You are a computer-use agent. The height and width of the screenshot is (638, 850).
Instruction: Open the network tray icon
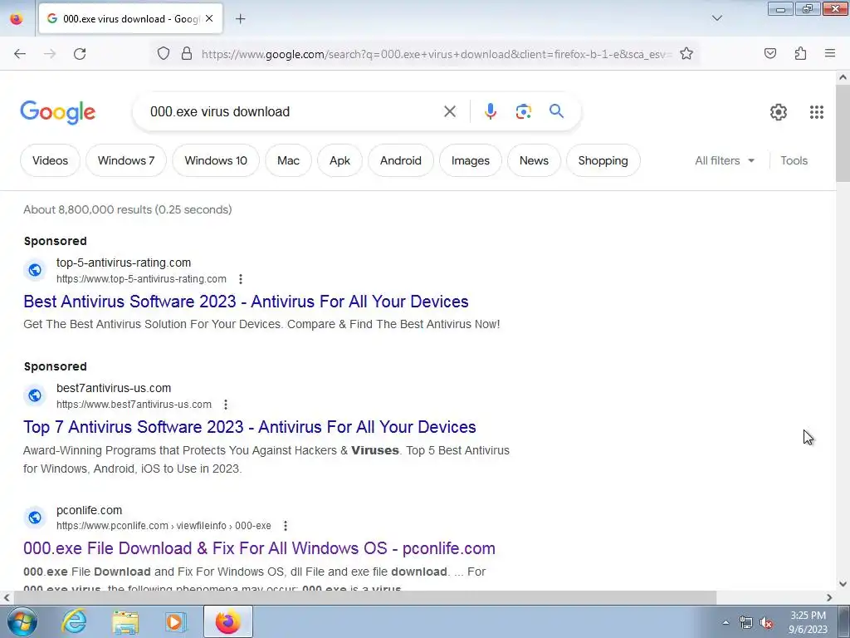746,623
